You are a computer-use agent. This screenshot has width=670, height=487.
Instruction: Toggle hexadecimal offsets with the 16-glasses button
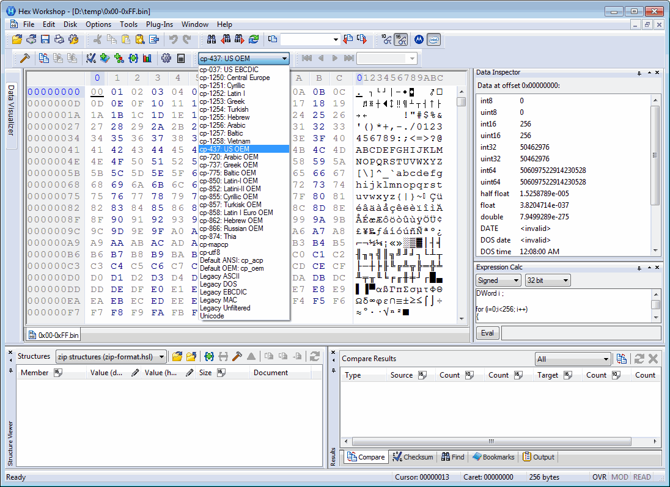tap(402, 39)
